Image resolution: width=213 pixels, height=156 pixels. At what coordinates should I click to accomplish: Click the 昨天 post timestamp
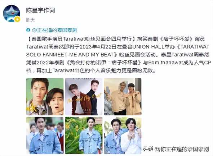30,20
